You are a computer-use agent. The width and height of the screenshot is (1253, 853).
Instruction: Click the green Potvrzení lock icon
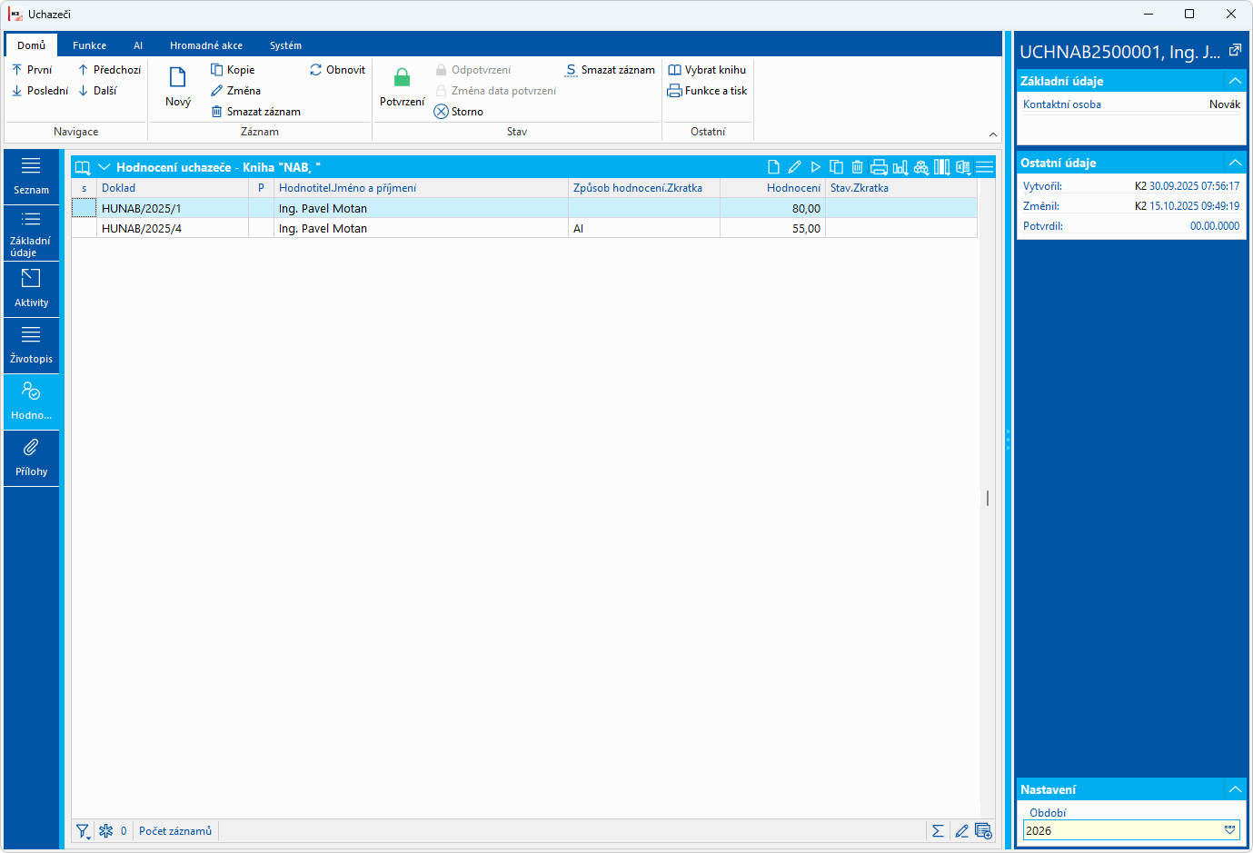402,78
